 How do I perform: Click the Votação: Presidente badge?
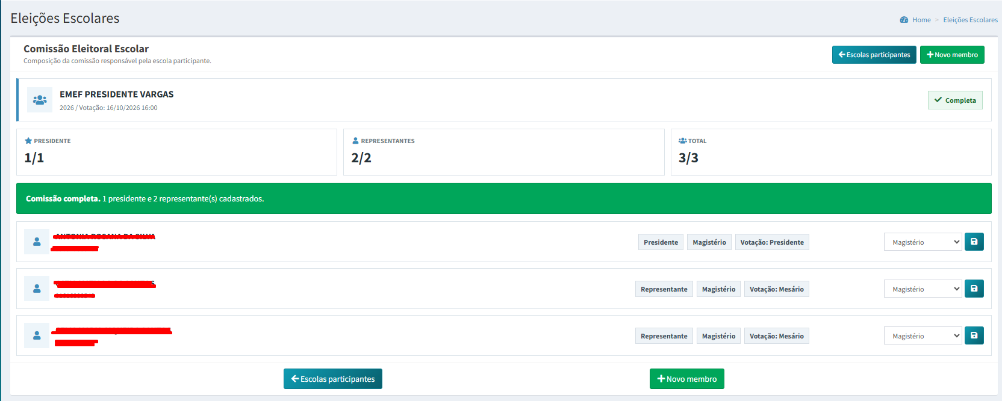[x=772, y=242]
